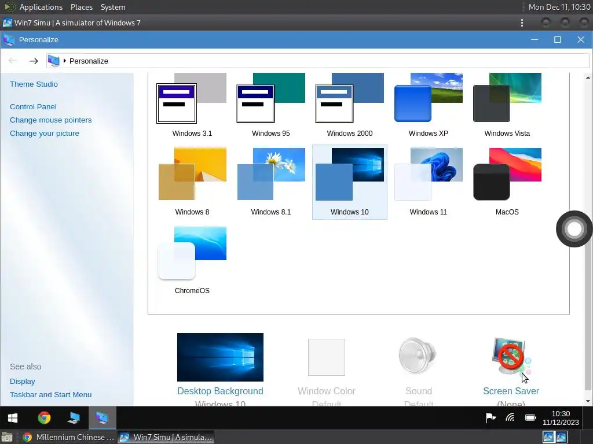Click the Personalize address bar field
Viewport: 593px width, 444px height.
318,61
